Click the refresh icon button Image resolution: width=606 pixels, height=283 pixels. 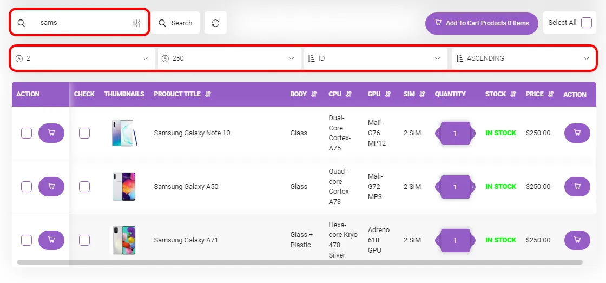(215, 23)
